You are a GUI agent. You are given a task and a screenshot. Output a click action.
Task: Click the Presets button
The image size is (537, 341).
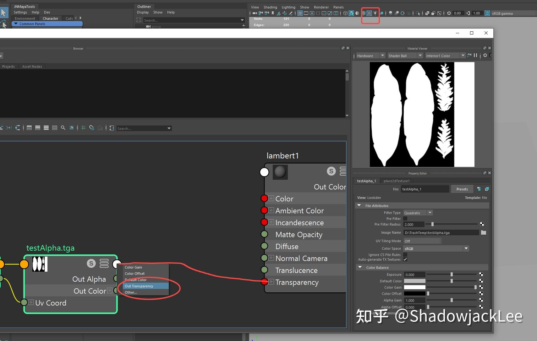point(462,189)
